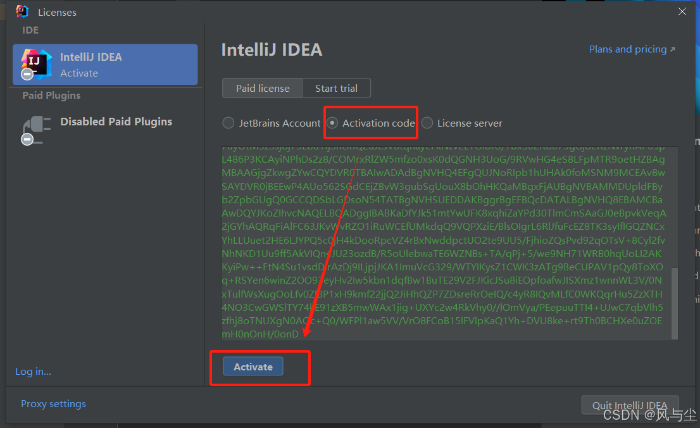This screenshot has width=700, height=428.
Task: Choose the License server radio button
Action: 427,123
